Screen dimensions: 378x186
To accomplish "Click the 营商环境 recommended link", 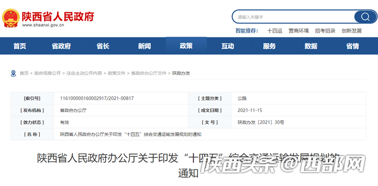I will click(x=299, y=31).
